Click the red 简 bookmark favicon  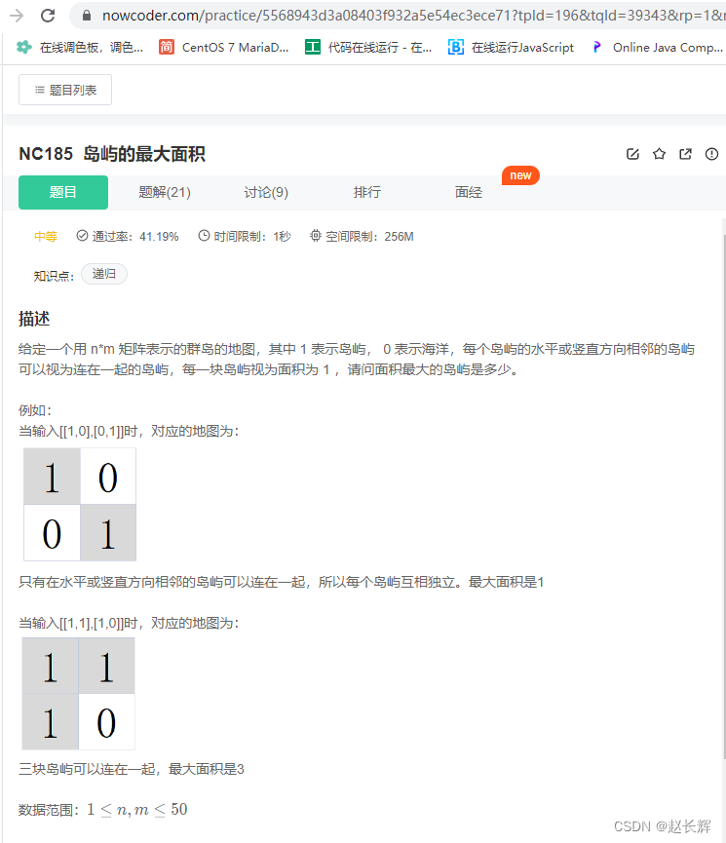pos(167,48)
